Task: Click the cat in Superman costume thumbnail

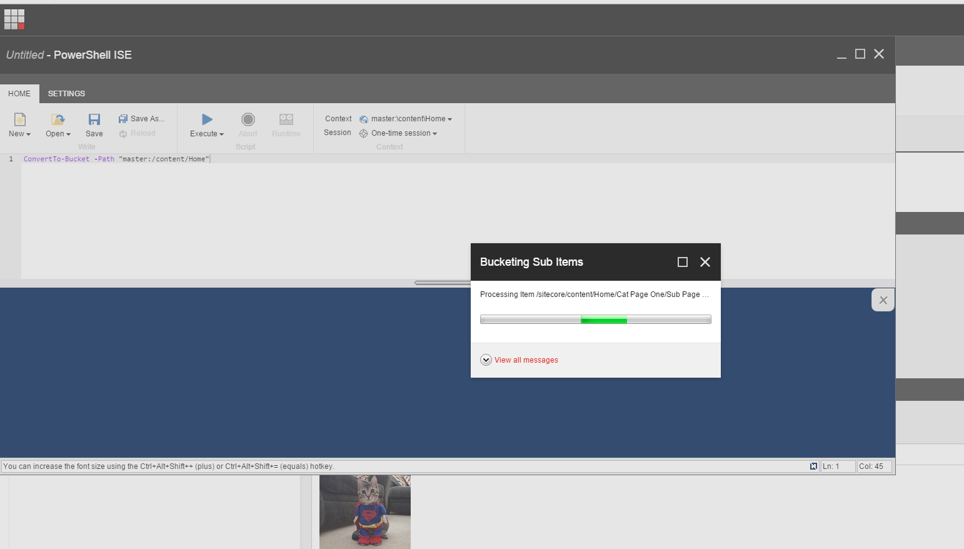Action: 365,511
